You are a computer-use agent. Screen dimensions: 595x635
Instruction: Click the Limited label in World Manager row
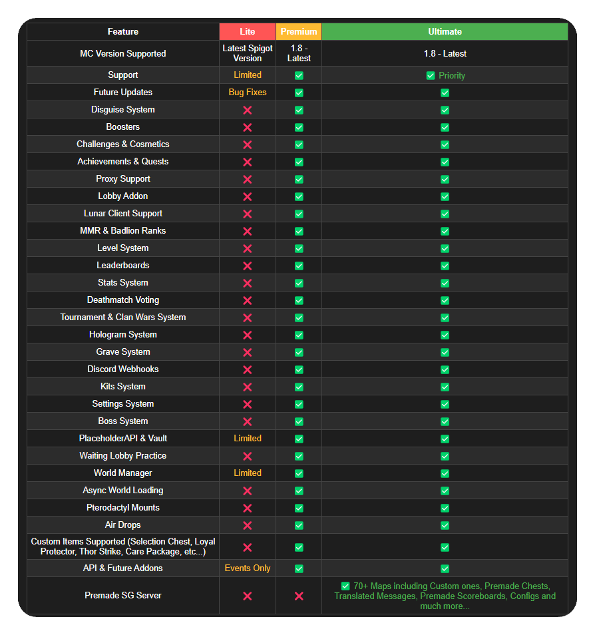click(248, 473)
